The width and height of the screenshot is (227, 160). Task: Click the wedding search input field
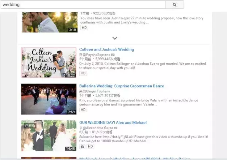[x=83, y=5]
